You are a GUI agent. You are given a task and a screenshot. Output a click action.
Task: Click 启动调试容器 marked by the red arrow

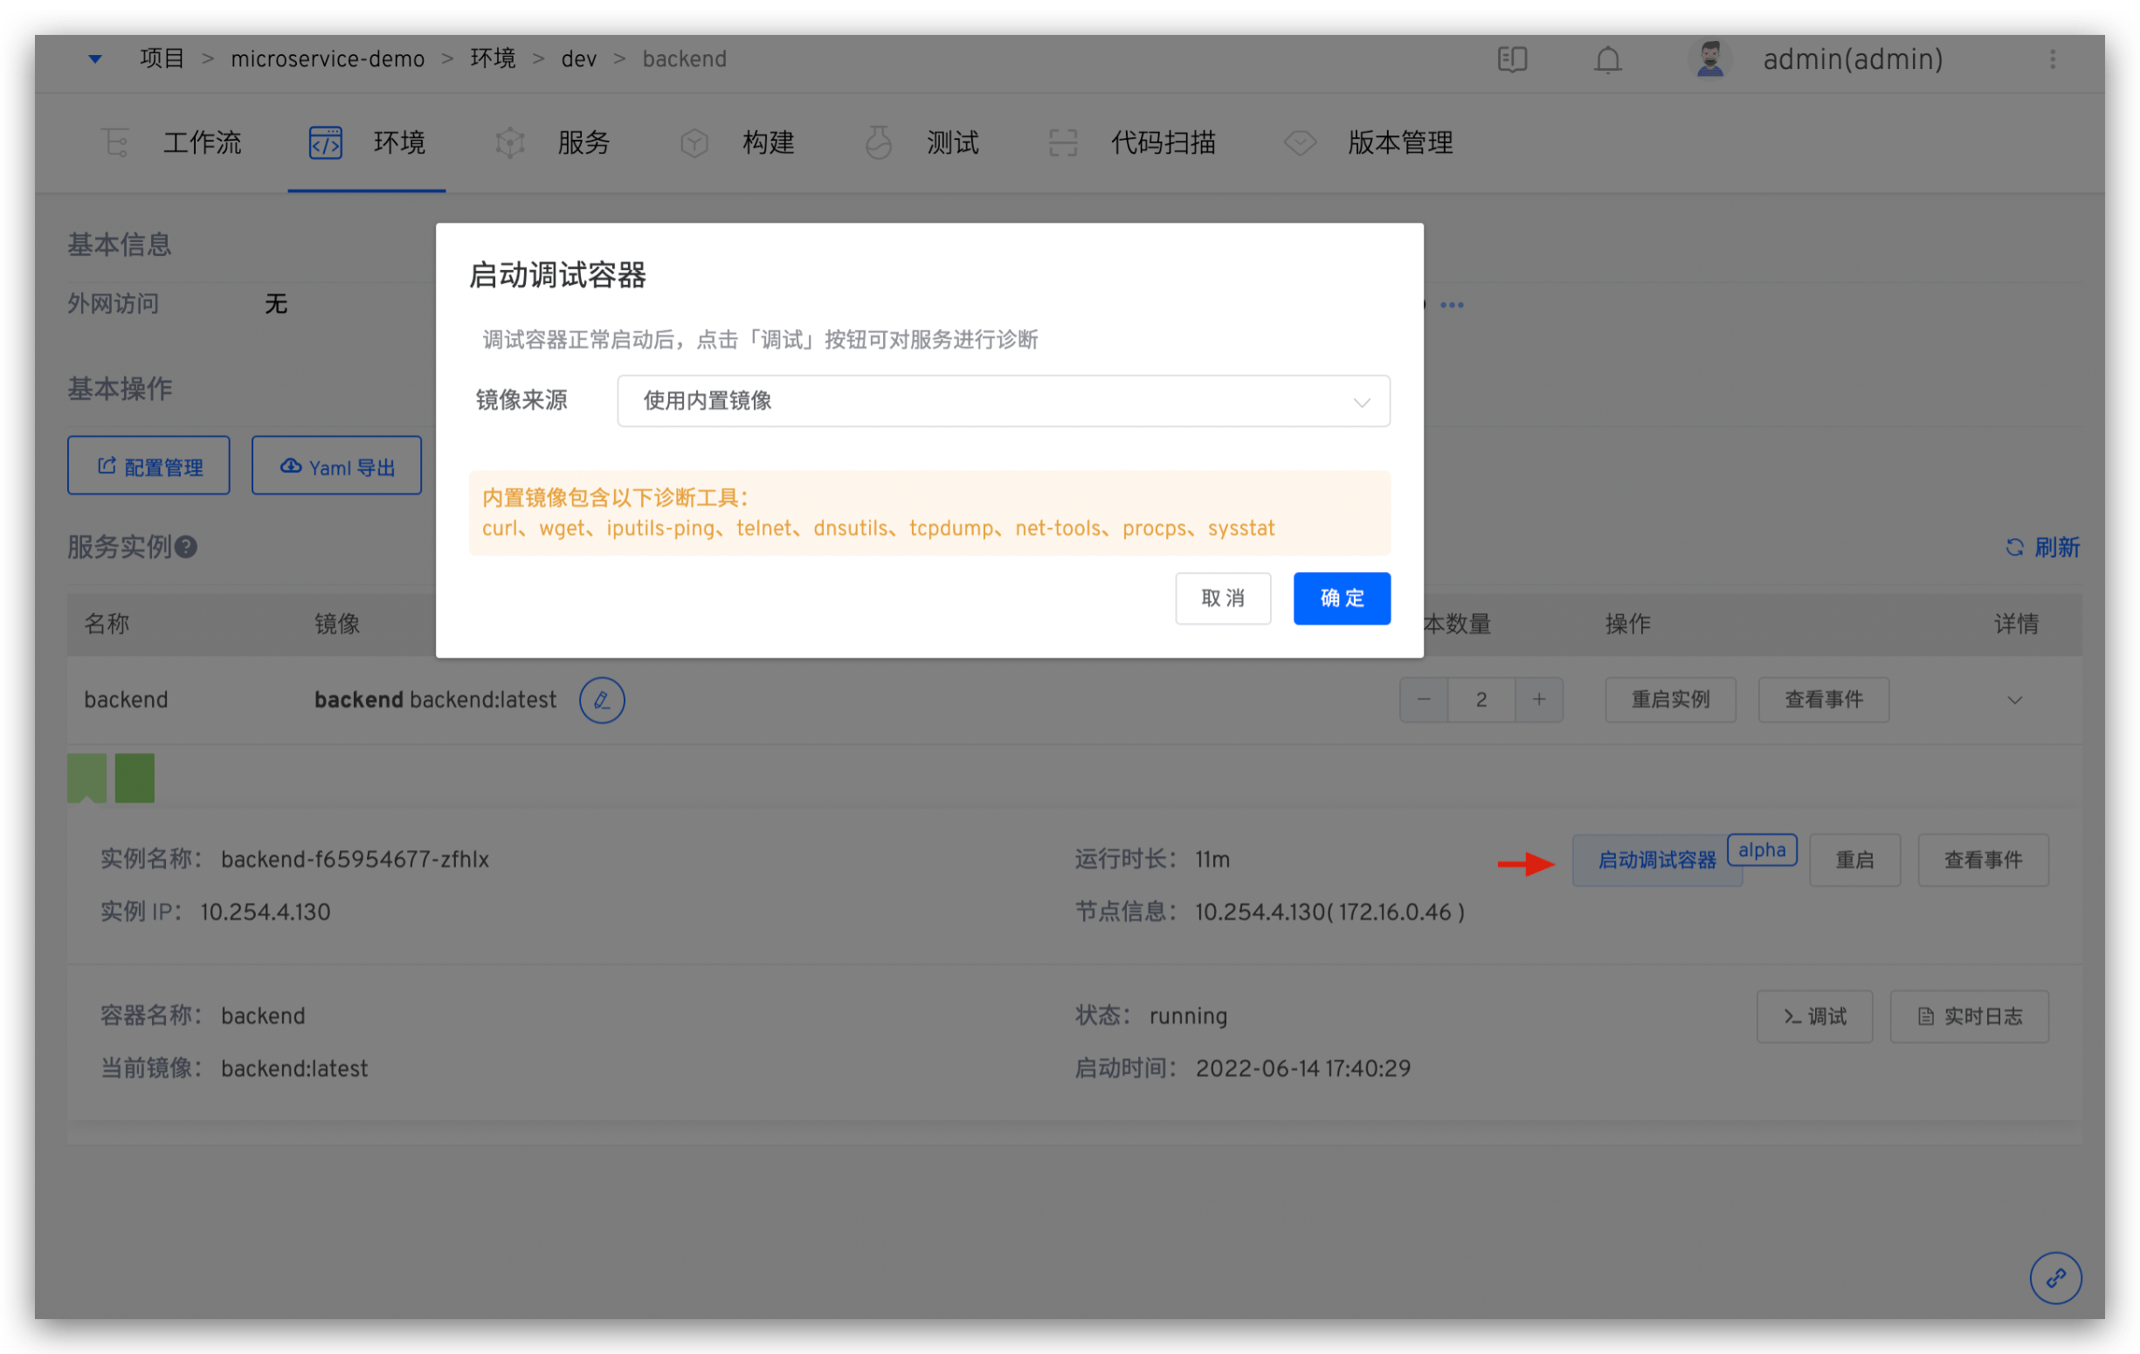1657,860
